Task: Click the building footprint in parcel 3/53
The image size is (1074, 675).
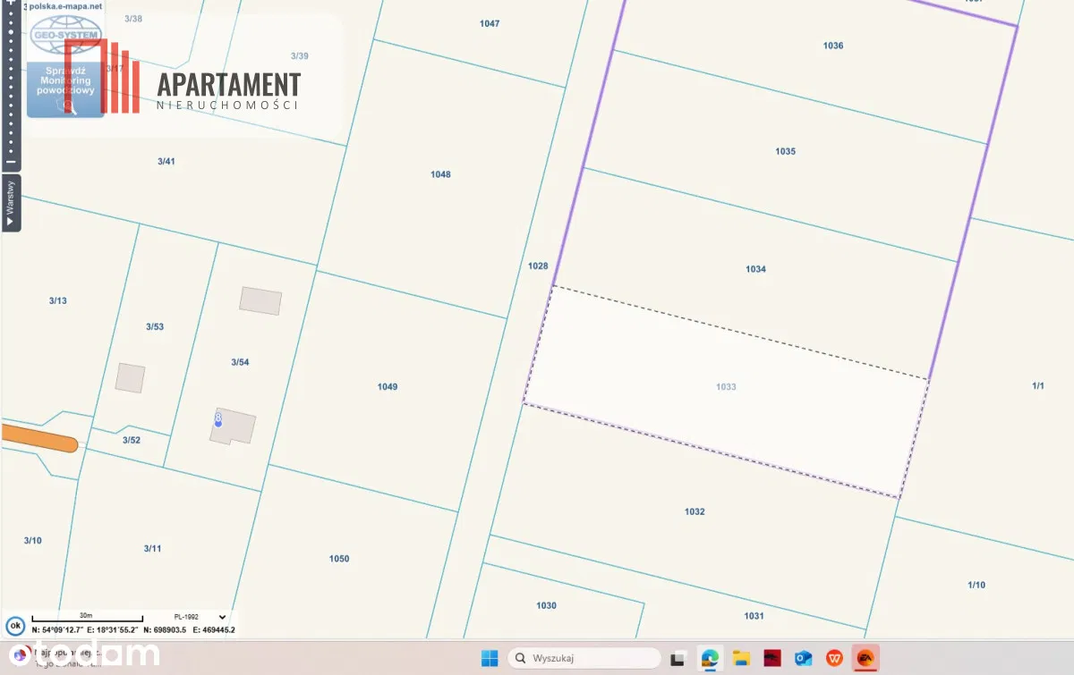Action: pyautogui.click(x=130, y=377)
